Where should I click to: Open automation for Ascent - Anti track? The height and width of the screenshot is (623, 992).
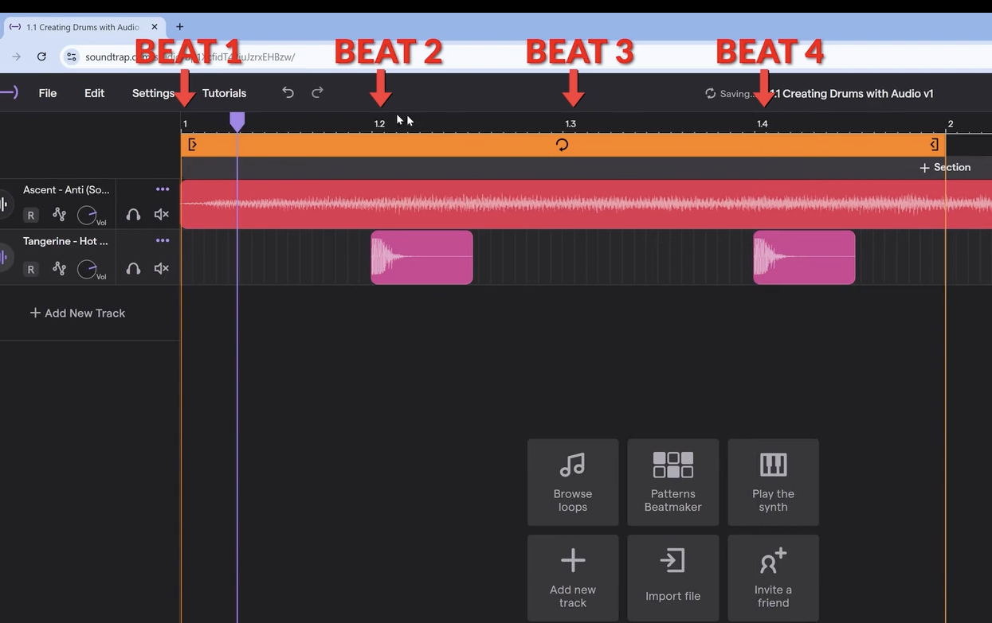pyautogui.click(x=59, y=214)
